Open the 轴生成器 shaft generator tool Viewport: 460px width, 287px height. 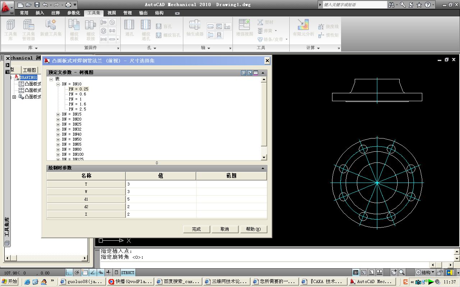pyautogui.click(x=194, y=29)
